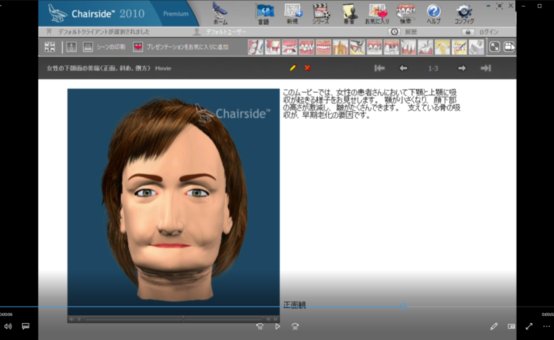Click the player volume speaker icon
Screen dimensions: 554x340
pyautogui.click(x=8, y=326)
